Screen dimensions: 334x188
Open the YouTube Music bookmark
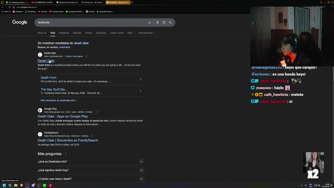(x=56, y=11)
